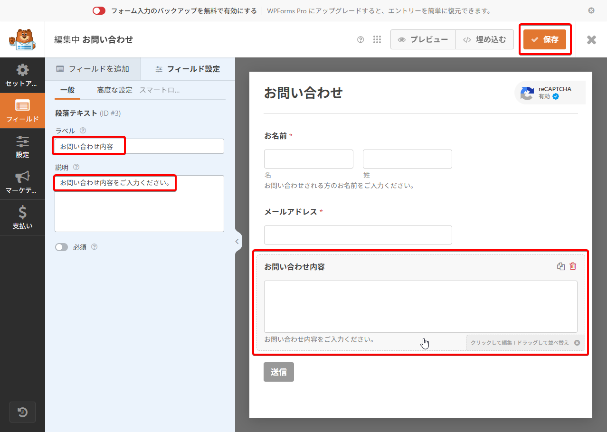Collapse the left panel with chevron handle
This screenshot has height=432, width=607.
(237, 242)
